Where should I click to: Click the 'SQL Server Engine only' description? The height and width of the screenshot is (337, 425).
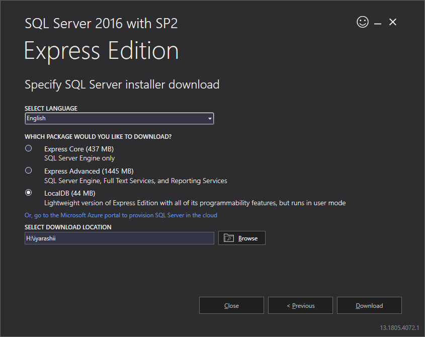click(x=79, y=158)
